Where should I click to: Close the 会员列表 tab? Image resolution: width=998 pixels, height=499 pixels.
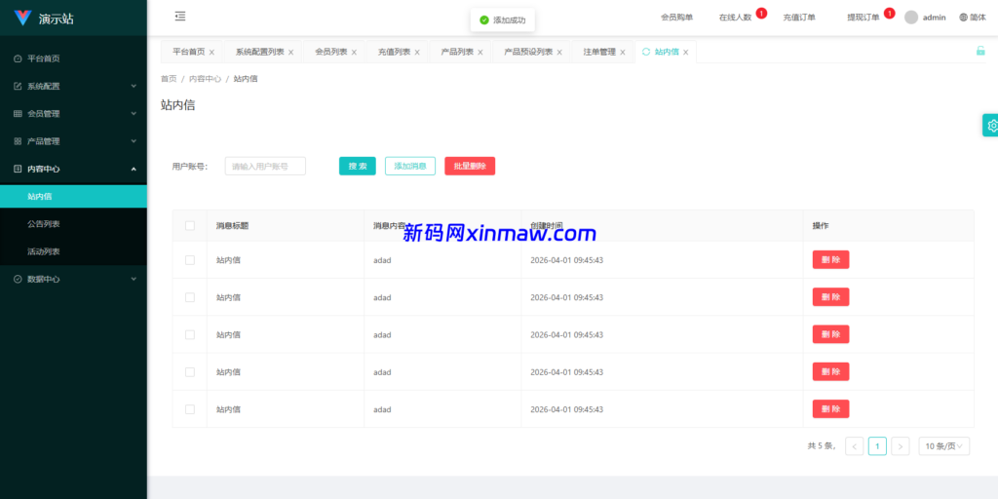coord(354,53)
